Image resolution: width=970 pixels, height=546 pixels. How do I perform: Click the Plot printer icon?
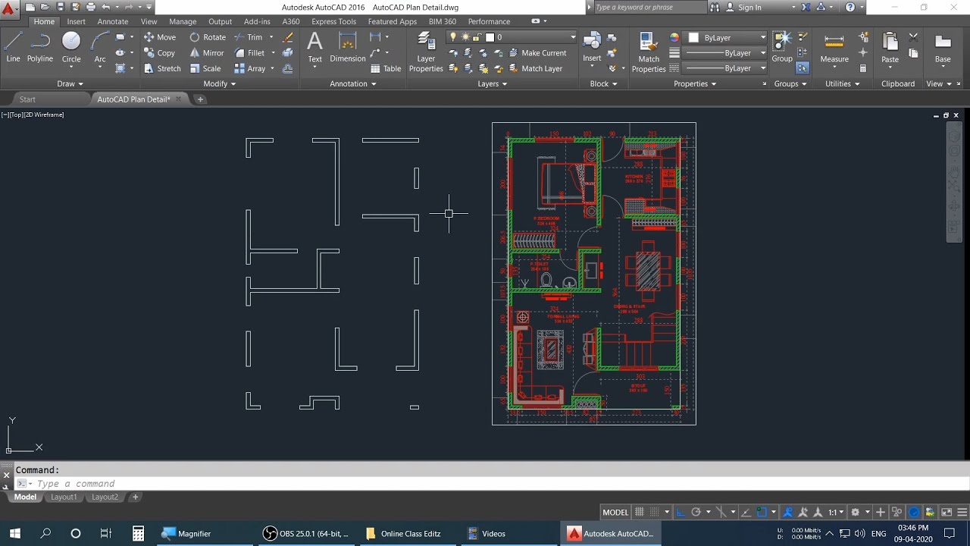[90, 7]
